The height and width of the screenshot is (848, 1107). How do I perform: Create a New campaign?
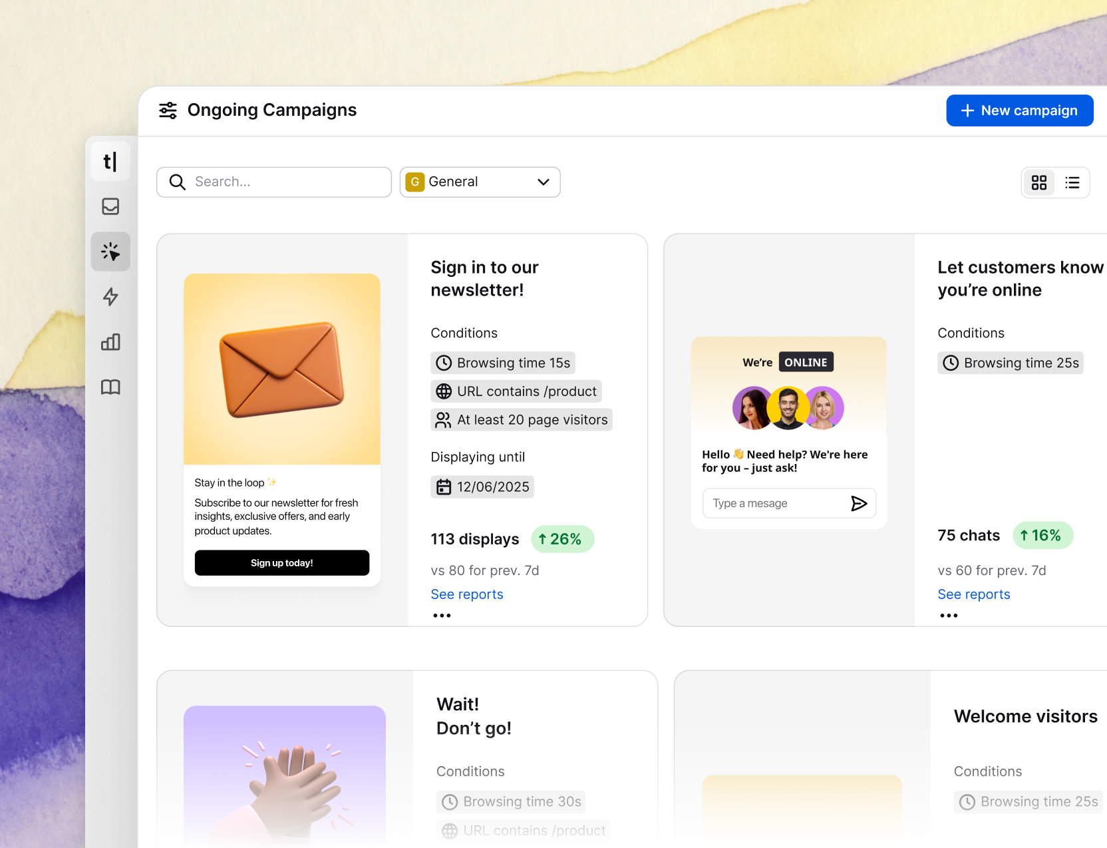(1019, 110)
